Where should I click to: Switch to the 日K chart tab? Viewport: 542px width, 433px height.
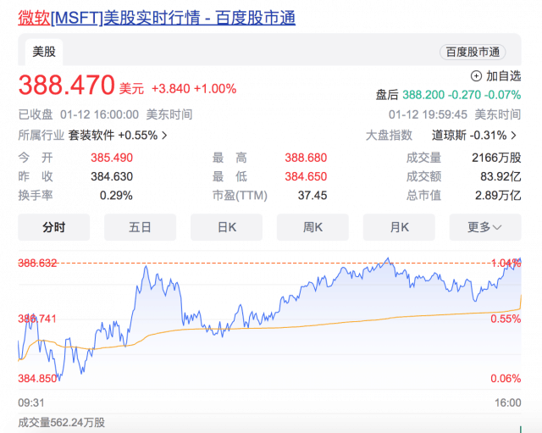226,227
